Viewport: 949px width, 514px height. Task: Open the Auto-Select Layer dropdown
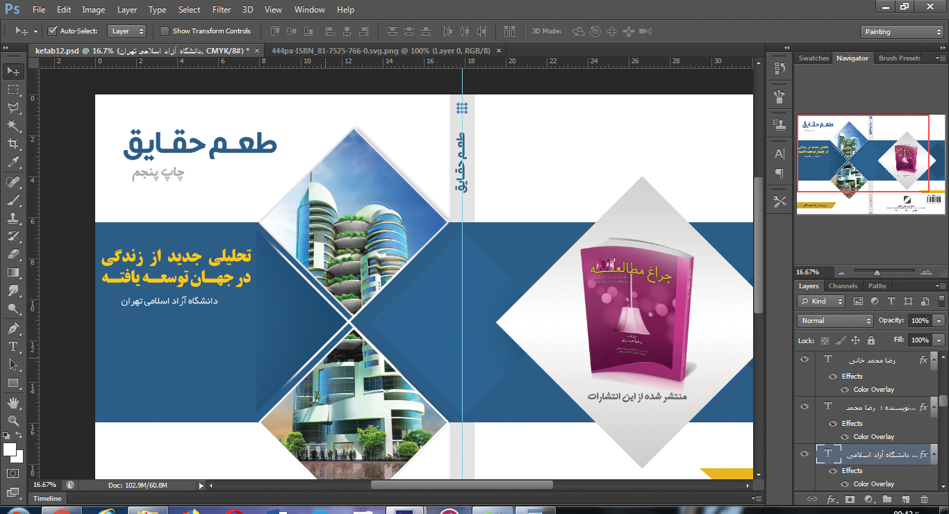(x=128, y=31)
